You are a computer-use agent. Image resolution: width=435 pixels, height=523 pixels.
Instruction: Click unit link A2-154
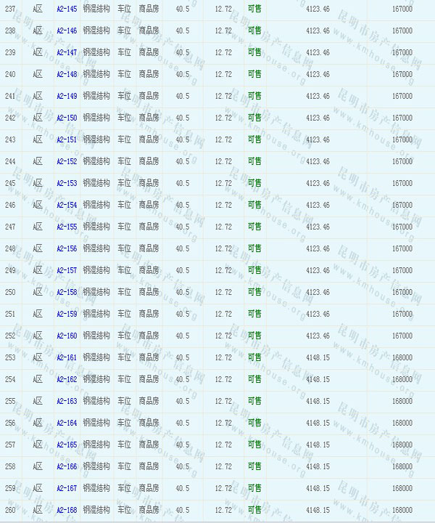[66, 205]
